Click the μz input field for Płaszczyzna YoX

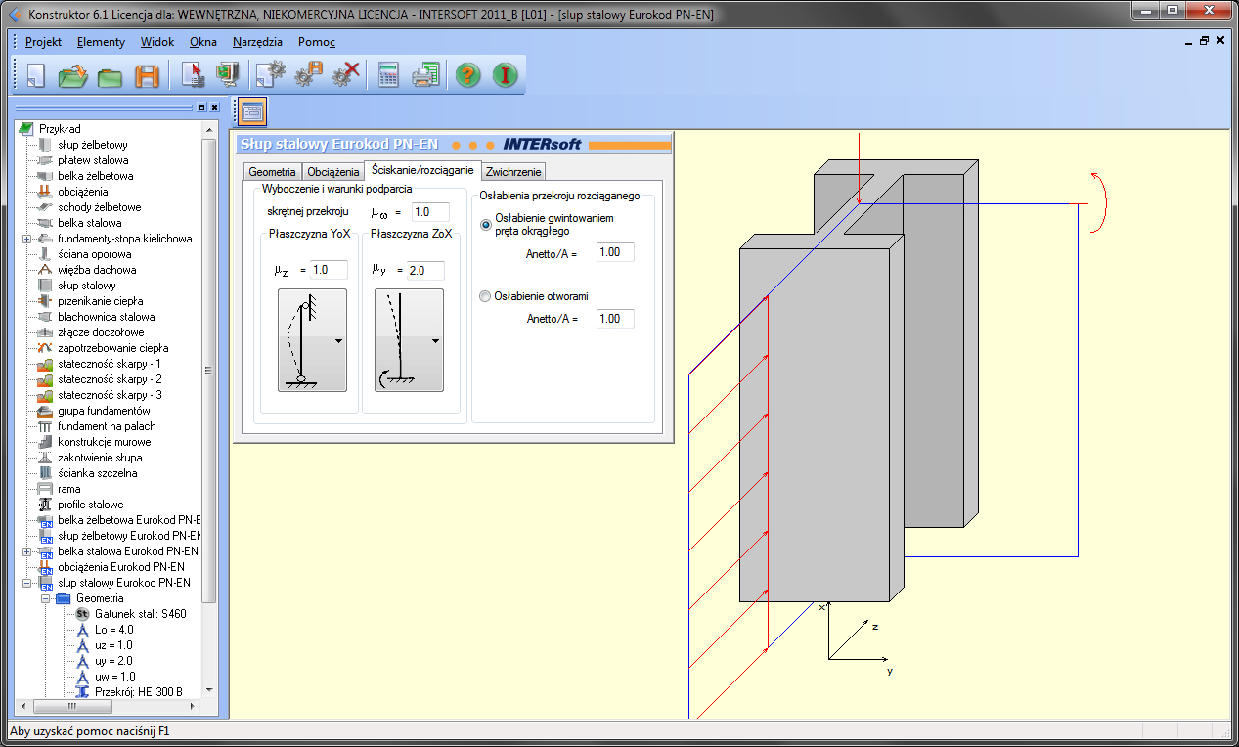tap(329, 270)
